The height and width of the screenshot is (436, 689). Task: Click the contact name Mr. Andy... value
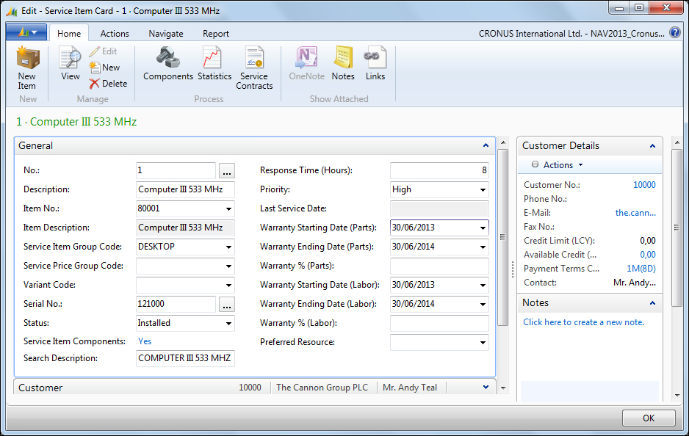pyautogui.click(x=635, y=283)
